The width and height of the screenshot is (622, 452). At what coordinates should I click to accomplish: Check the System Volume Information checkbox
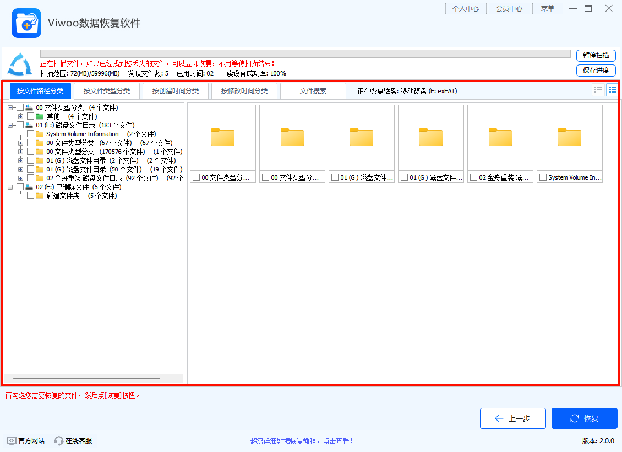pyautogui.click(x=30, y=134)
